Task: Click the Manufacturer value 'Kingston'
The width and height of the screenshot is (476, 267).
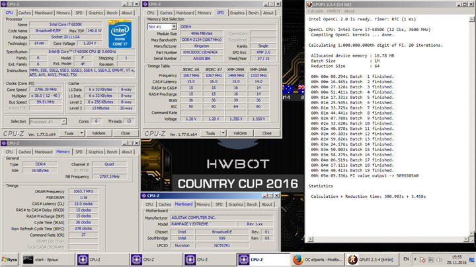Action: click(202, 46)
